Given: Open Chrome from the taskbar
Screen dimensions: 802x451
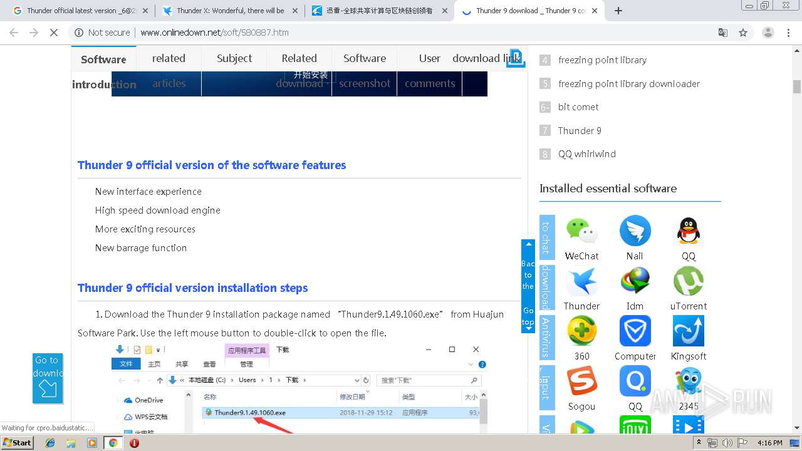Looking at the screenshot, I should [x=113, y=443].
